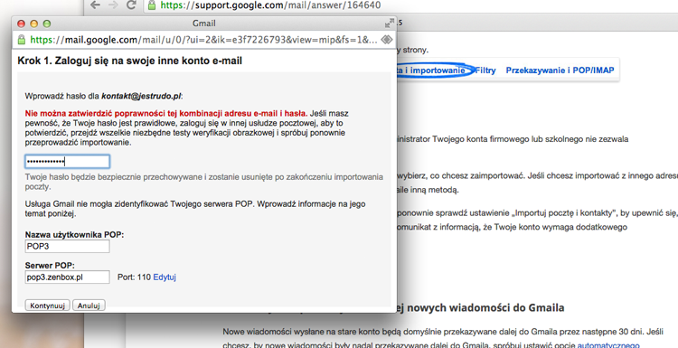Click the 'Krok 1. Zaloguj się' heading
Image resolution: width=678 pixels, height=348 pixels.
pos(129,61)
